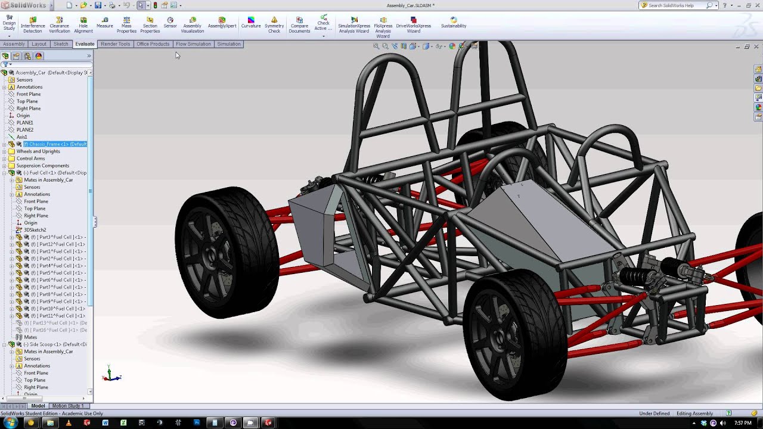
Task: Select the Chassis_Frame<1> tree item
Action: click(x=54, y=144)
